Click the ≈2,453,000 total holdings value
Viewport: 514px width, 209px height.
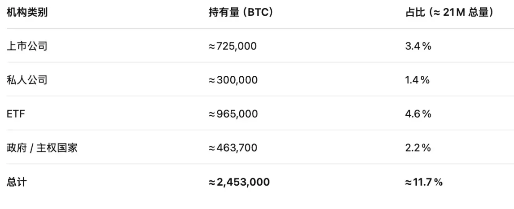coord(239,182)
